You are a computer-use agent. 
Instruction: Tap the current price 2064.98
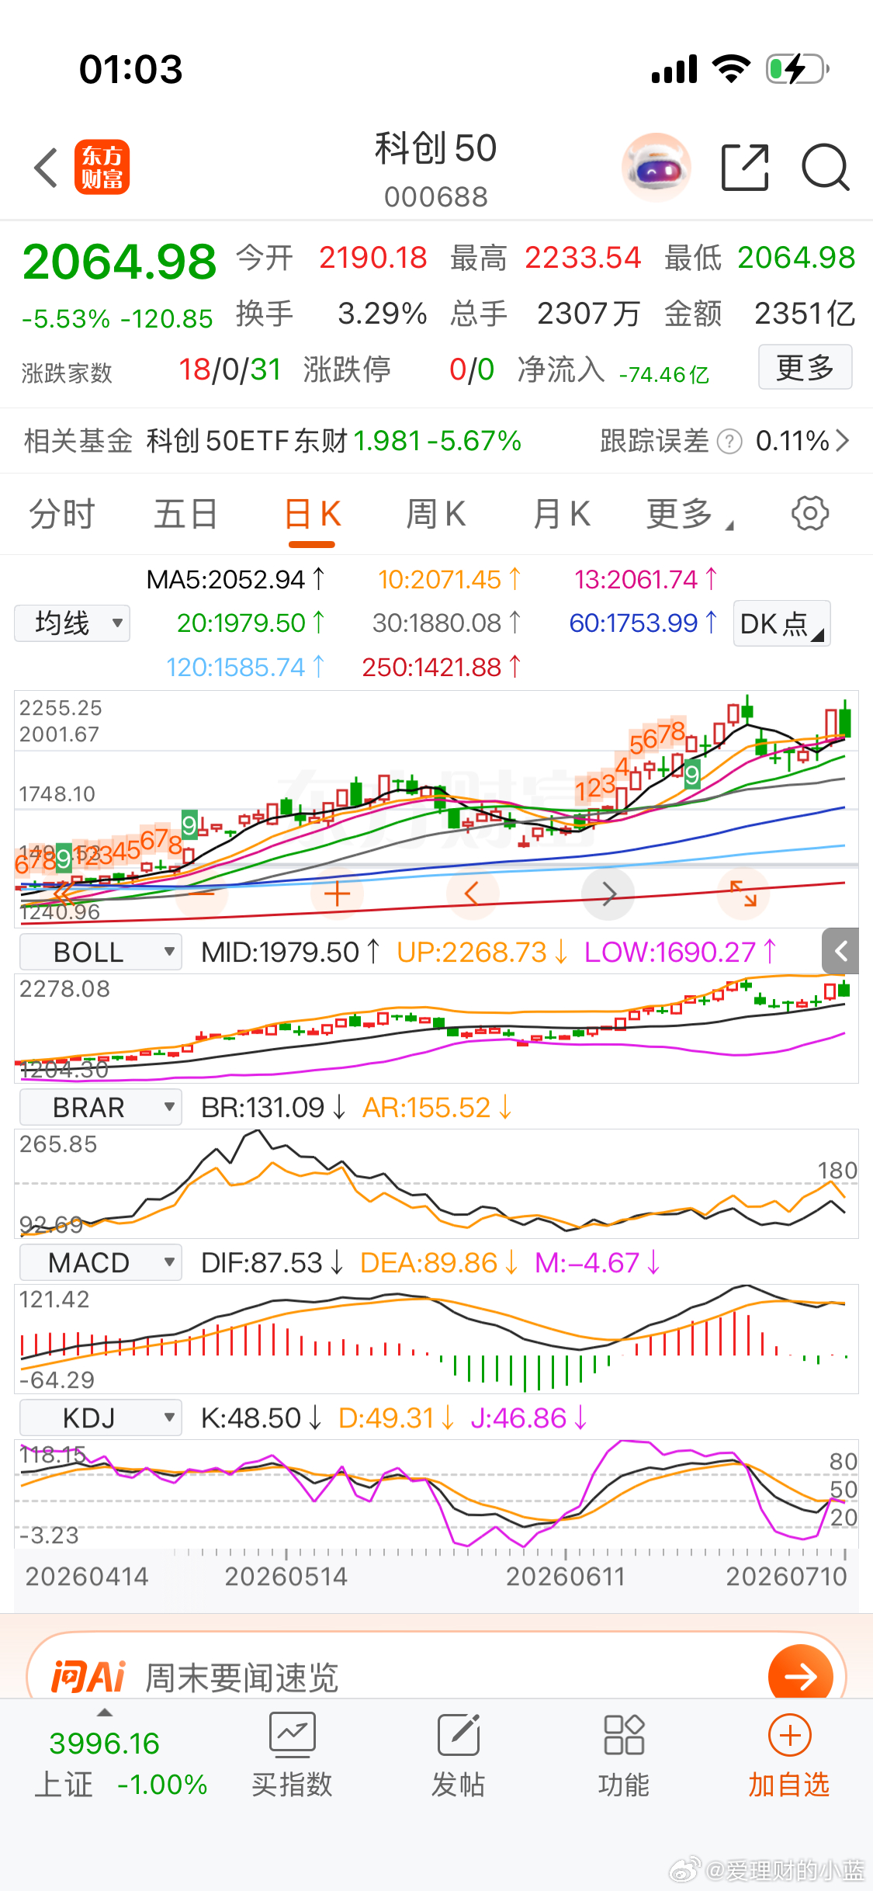(x=120, y=262)
